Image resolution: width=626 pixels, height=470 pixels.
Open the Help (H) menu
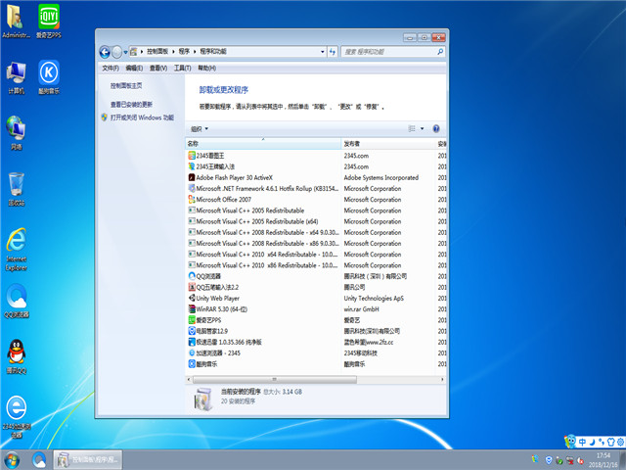[206, 69]
